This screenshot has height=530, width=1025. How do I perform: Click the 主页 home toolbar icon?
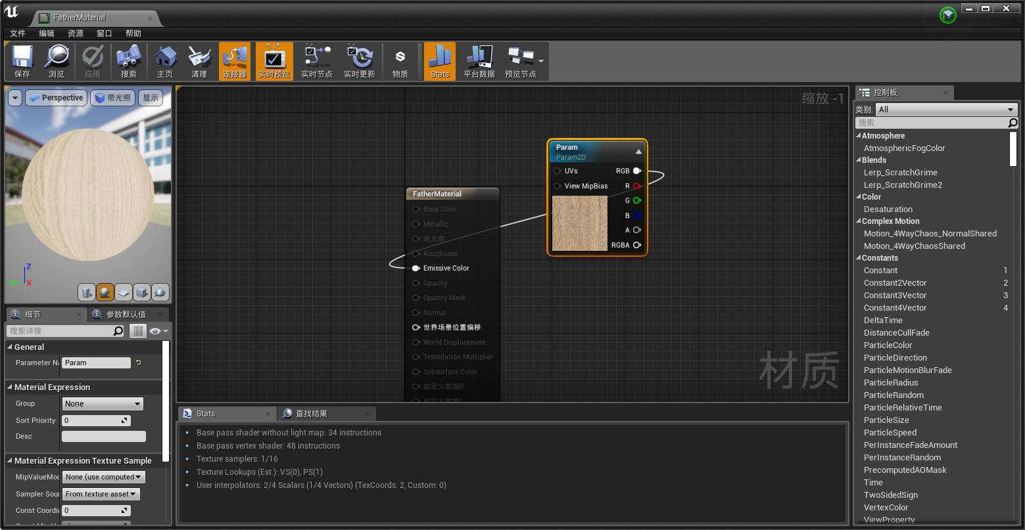click(164, 60)
